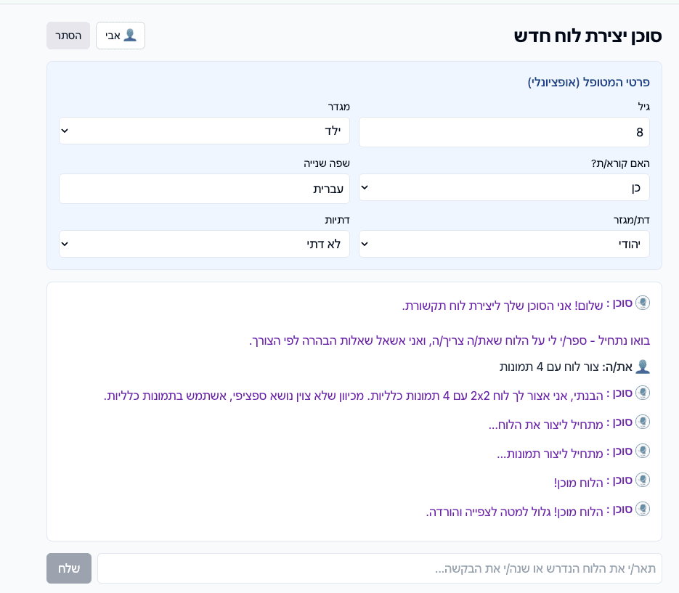This screenshot has width=679, height=593.
Task: Click the text שלום! אני הסוכן שלך ליצירת לוח תקשורת
Action: (x=503, y=306)
